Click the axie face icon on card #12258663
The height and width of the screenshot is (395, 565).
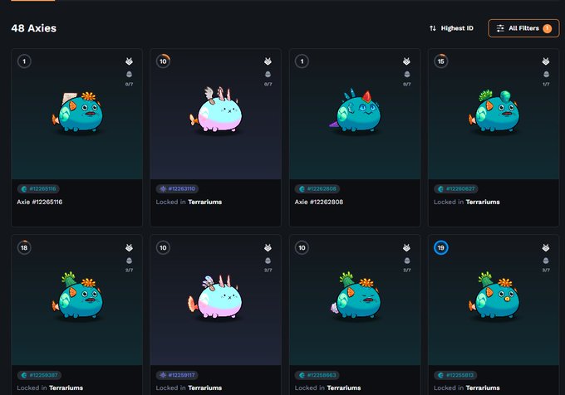(x=406, y=247)
